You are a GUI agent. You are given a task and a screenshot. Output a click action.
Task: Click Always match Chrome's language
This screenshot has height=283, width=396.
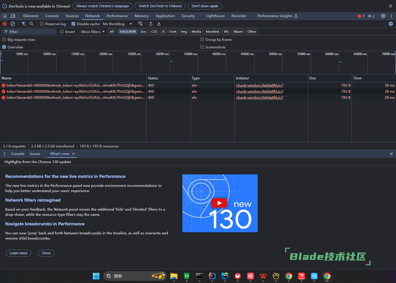103,6
